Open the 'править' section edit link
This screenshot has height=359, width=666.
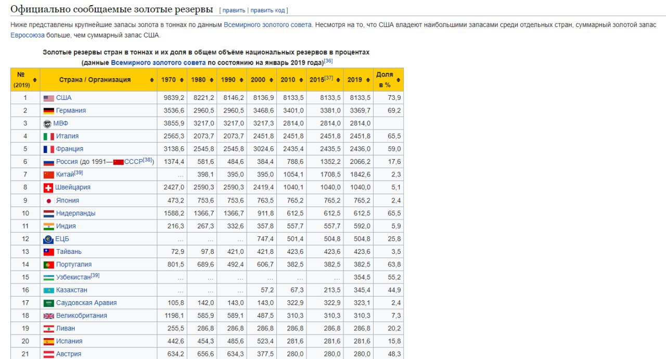(x=234, y=10)
